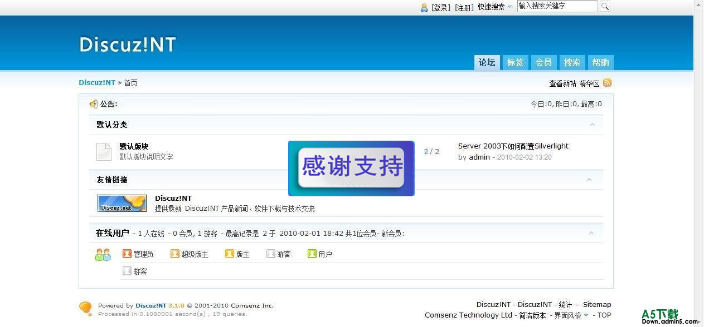The image size is (704, 327).
Task: Click the user avatar icon beside 登录
Action: pyautogui.click(x=424, y=7)
